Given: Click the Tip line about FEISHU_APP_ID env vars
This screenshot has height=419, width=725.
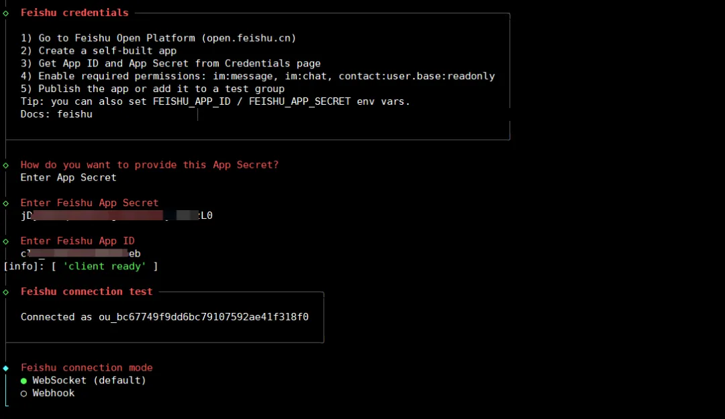Looking at the screenshot, I should tap(215, 101).
